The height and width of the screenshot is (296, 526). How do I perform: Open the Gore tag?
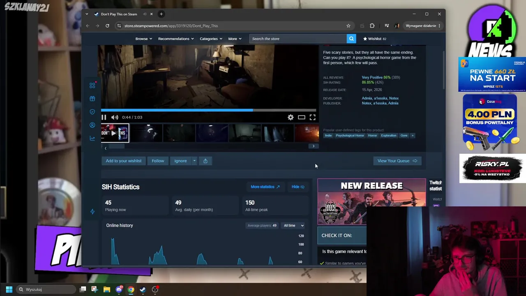[x=404, y=135]
